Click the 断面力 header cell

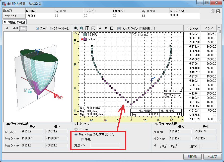(x=14, y=11)
